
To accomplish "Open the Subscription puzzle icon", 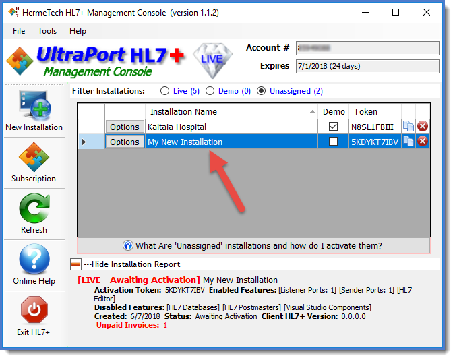I will [34, 157].
